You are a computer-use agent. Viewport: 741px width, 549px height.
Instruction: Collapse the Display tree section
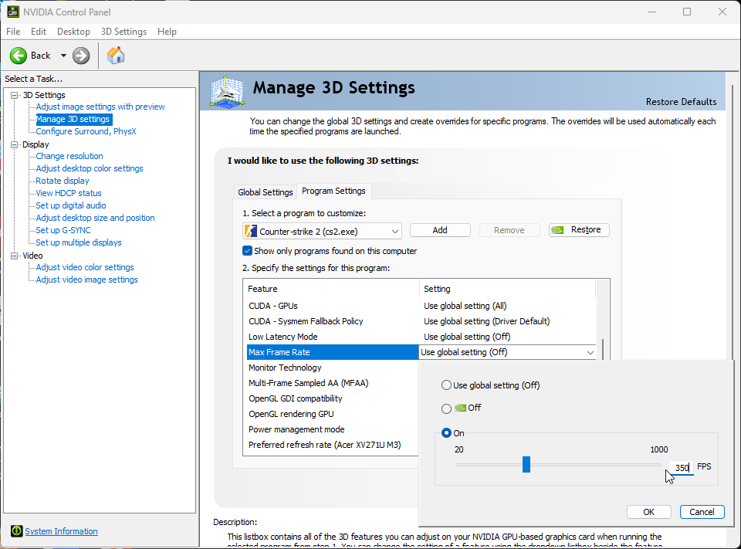pyautogui.click(x=14, y=144)
